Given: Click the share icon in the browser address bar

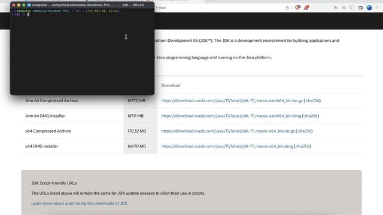Looking at the screenshot, I should [287, 8].
